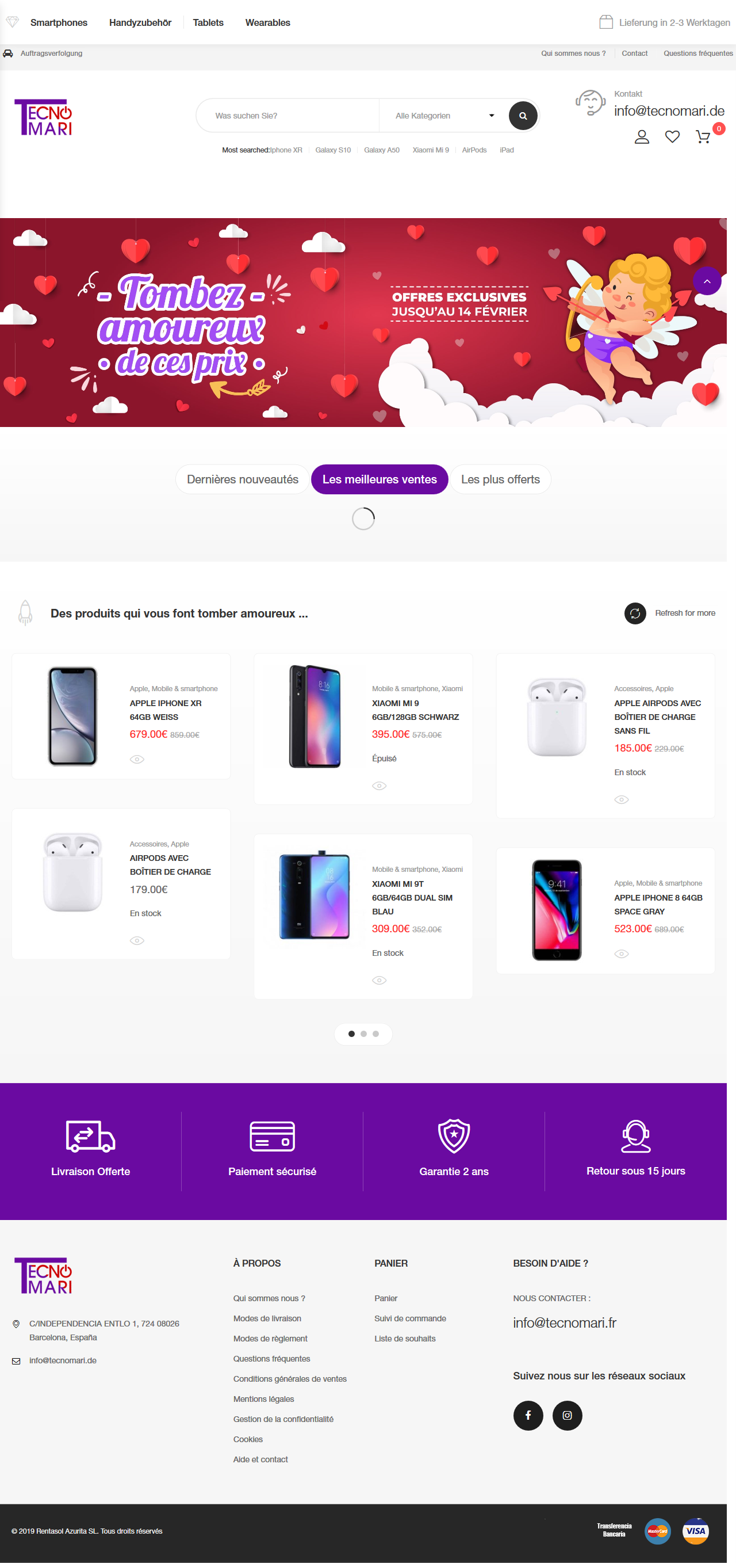The image size is (736, 1563).
Task: Switch to Les plus offerts tab
Action: pos(500,479)
